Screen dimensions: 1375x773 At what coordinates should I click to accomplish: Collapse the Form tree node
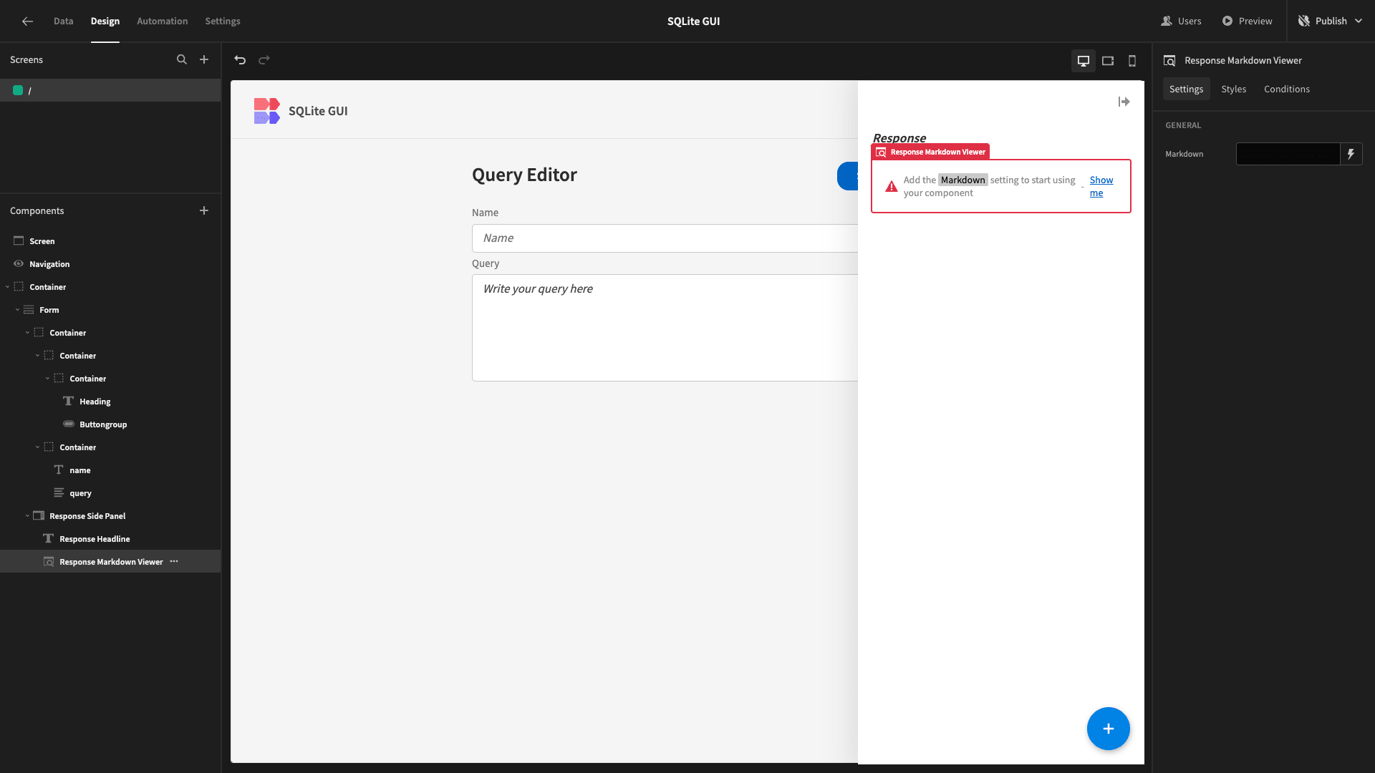17,310
